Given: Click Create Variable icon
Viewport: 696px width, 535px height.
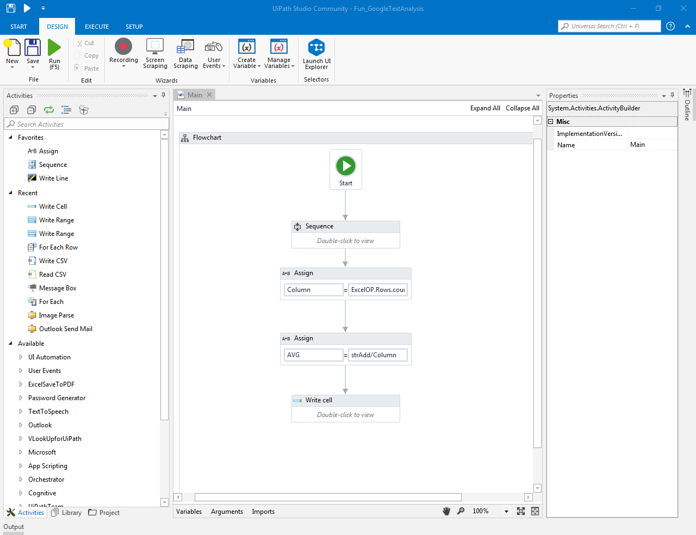Looking at the screenshot, I should pyautogui.click(x=247, y=47).
